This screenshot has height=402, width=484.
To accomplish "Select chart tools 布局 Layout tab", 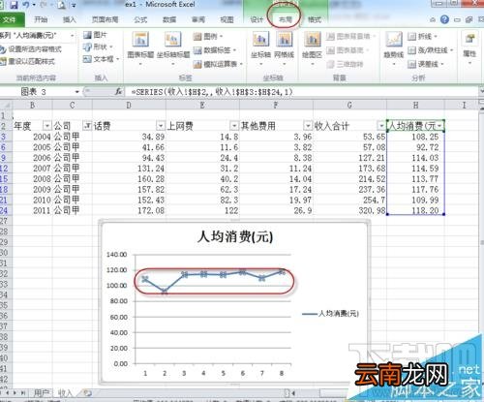I will [286, 20].
